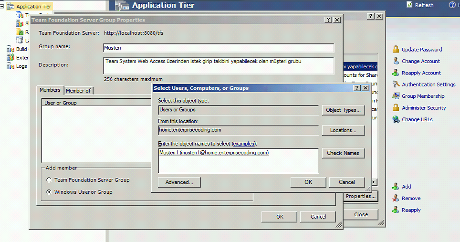
Task: Select the Application Tier tree item
Action: [34, 6]
